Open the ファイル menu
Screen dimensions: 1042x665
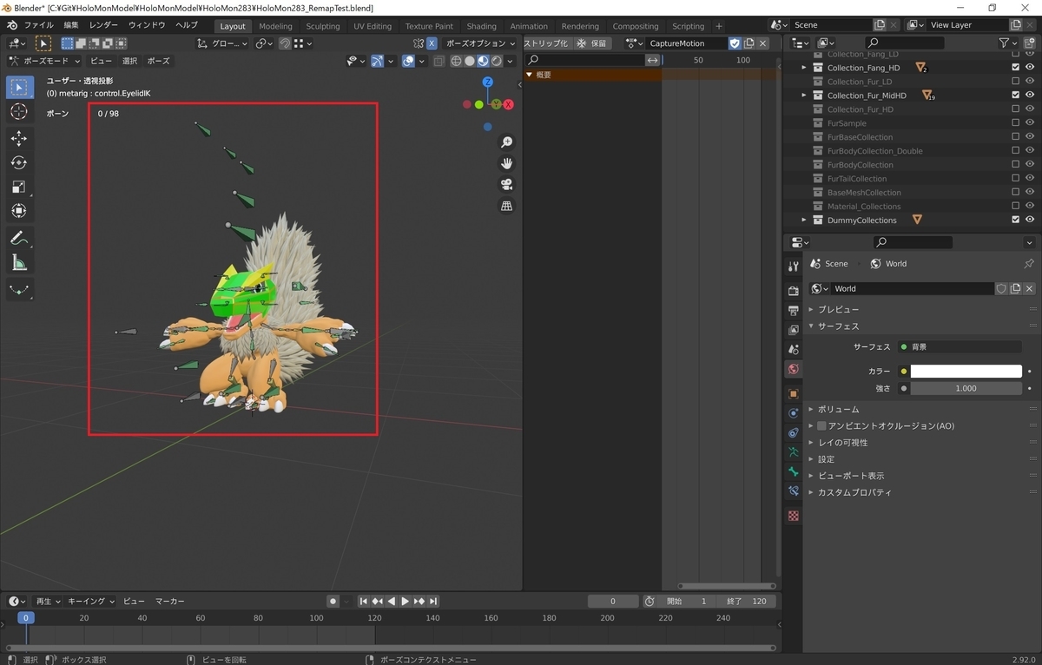pyautogui.click(x=39, y=25)
